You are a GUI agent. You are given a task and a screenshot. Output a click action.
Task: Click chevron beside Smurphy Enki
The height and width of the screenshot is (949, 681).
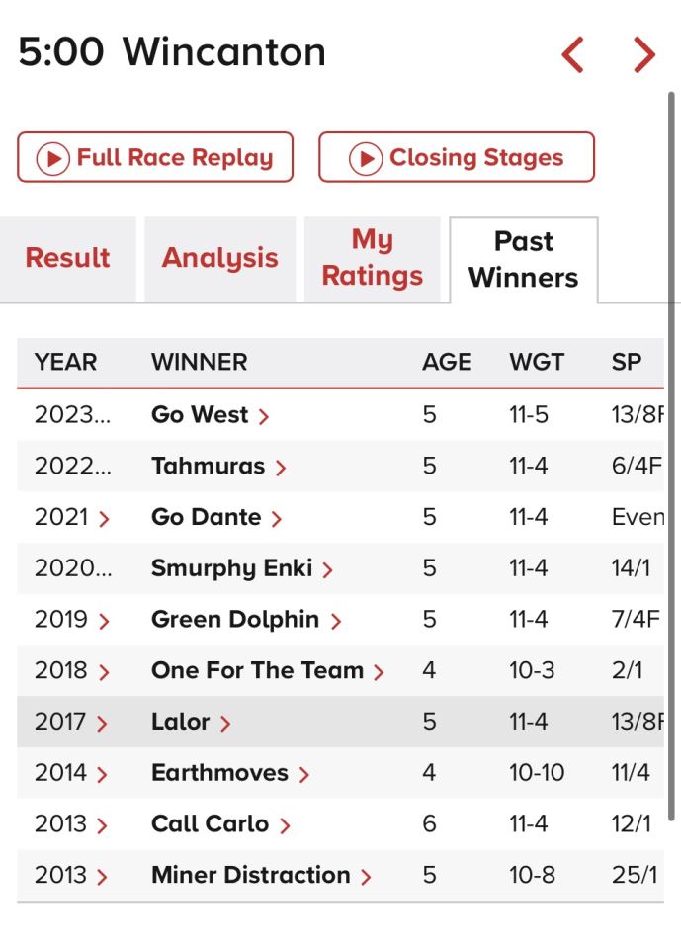(x=328, y=569)
